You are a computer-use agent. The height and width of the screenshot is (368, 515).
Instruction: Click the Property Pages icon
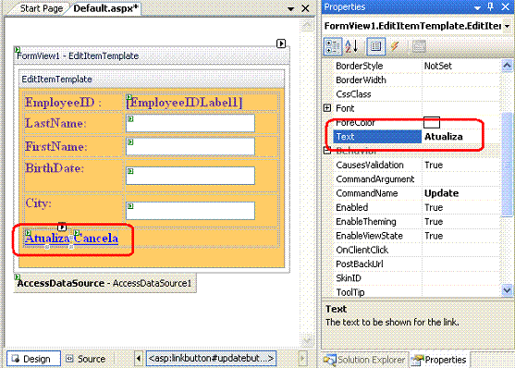419,46
